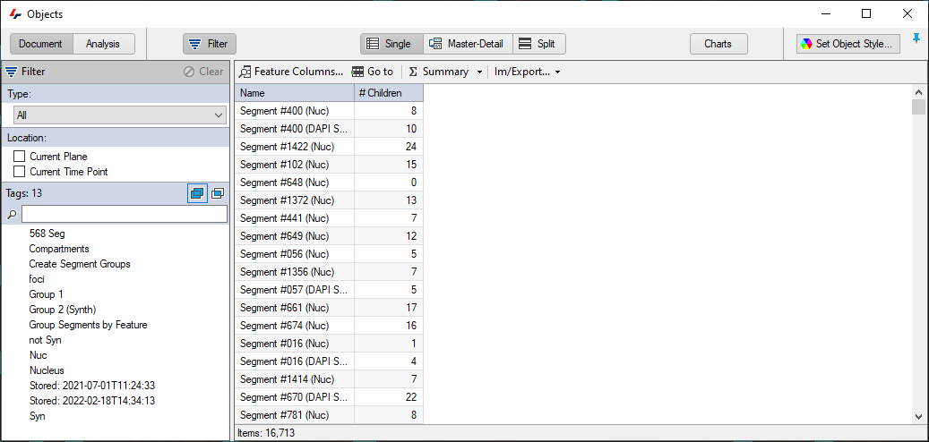Toggle the Filter panel button

coord(209,44)
